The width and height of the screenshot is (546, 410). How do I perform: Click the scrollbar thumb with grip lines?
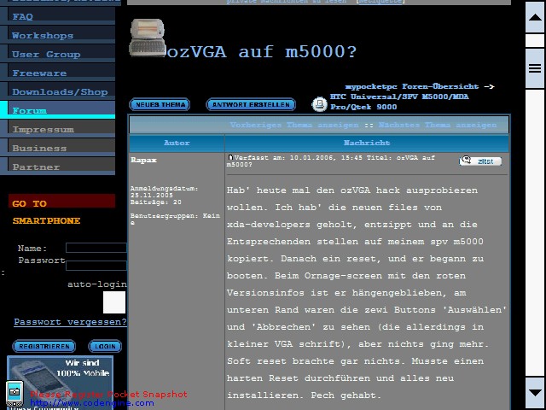(535, 68)
